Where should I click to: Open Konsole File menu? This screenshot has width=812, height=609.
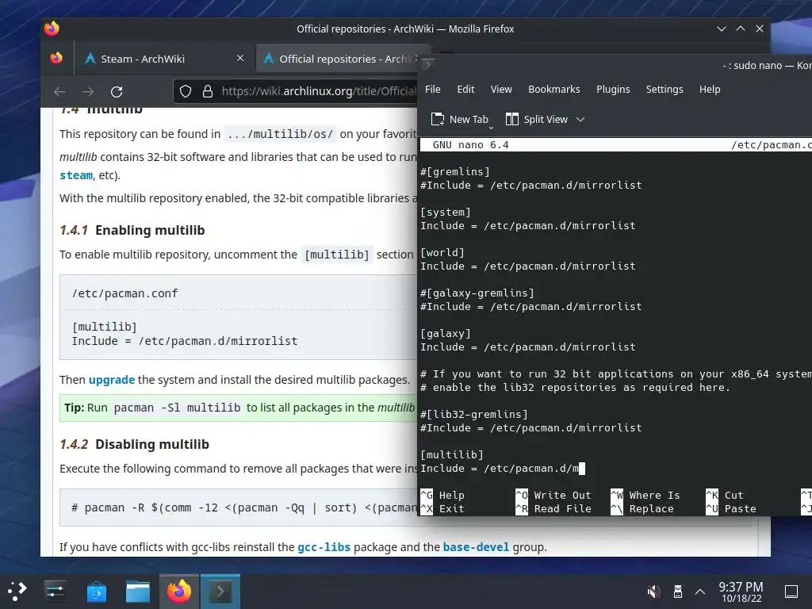432,89
